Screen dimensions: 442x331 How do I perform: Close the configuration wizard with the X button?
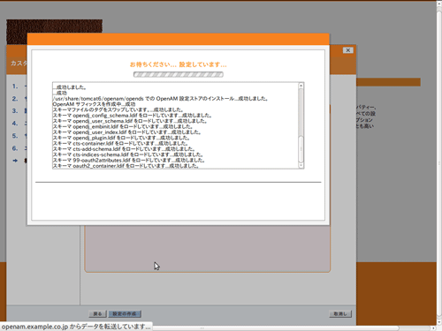pyautogui.click(x=347, y=50)
